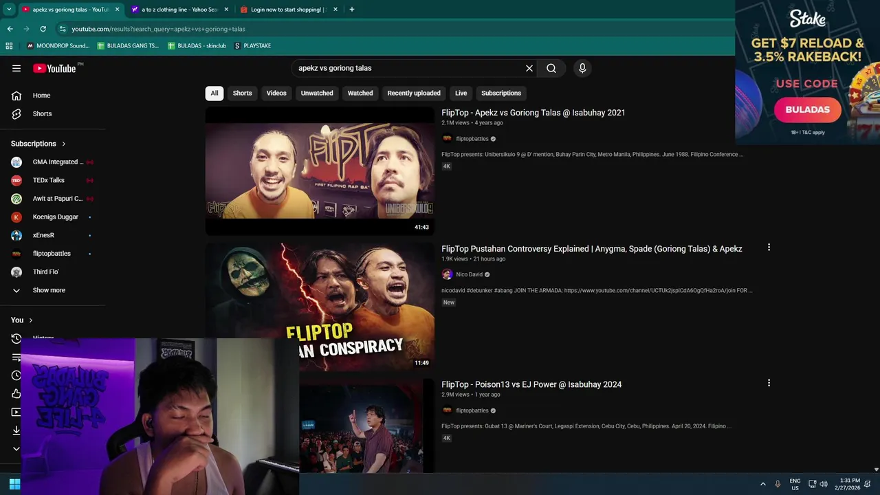Close the Login now shopping tab
Viewport: 880px width, 495px height.
(x=335, y=10)
